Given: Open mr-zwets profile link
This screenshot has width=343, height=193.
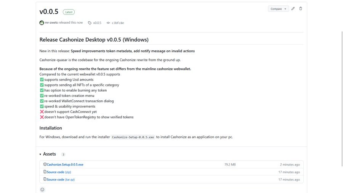Looking at the screenshot, I should (x=51, y=23).
